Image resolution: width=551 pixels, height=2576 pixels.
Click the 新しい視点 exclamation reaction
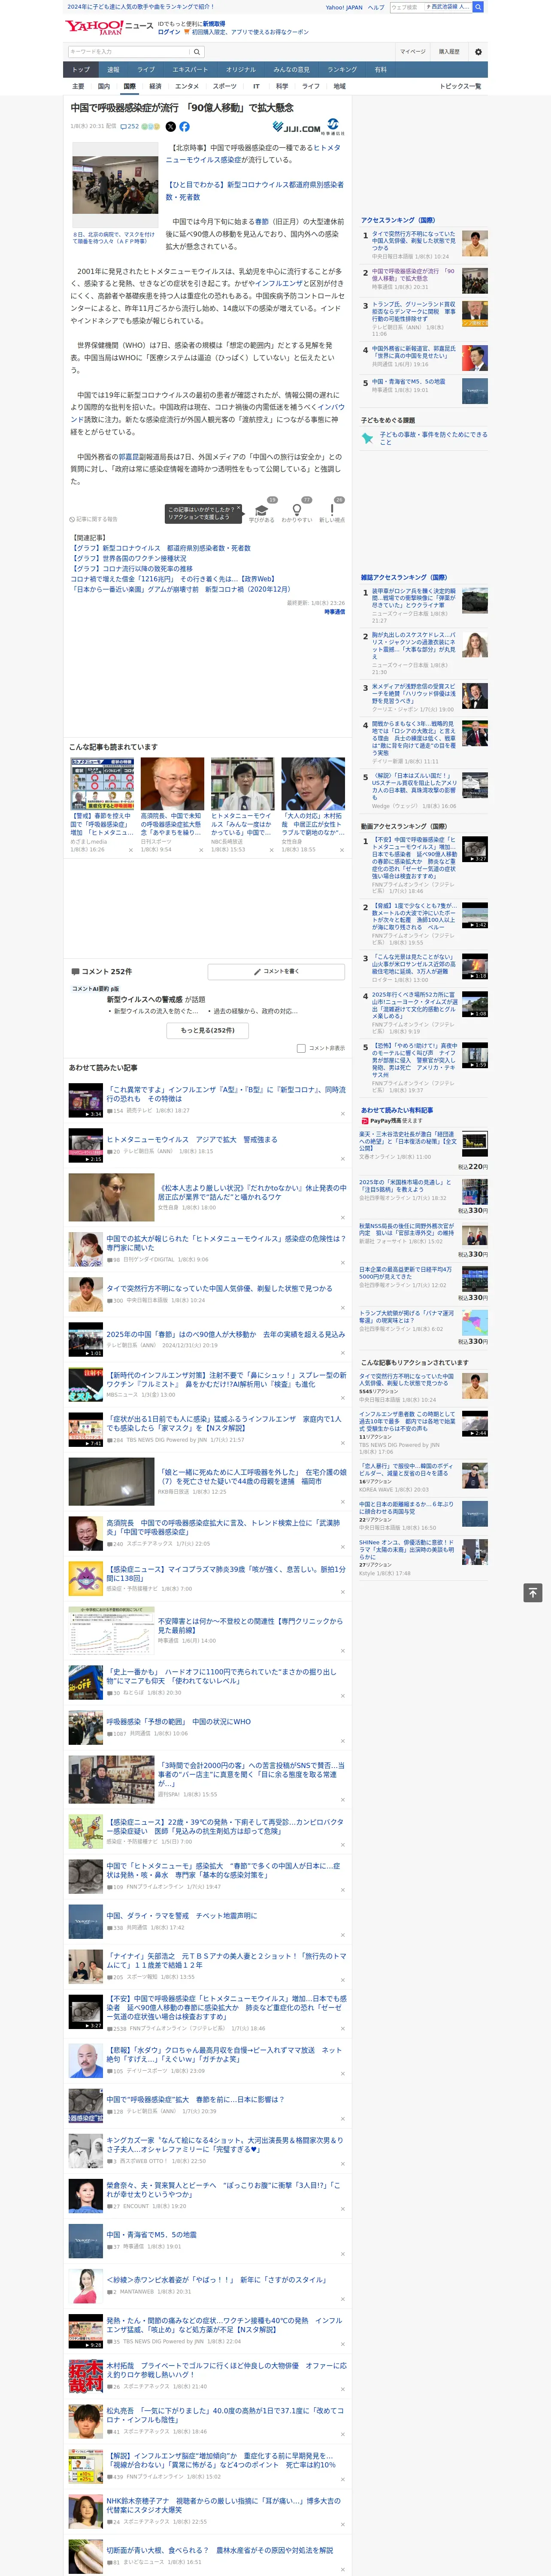(332, 512)
